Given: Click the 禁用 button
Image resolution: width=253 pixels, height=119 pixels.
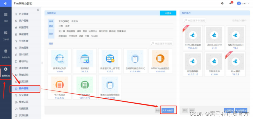Looking at the screenshot, I should point(185,110).
